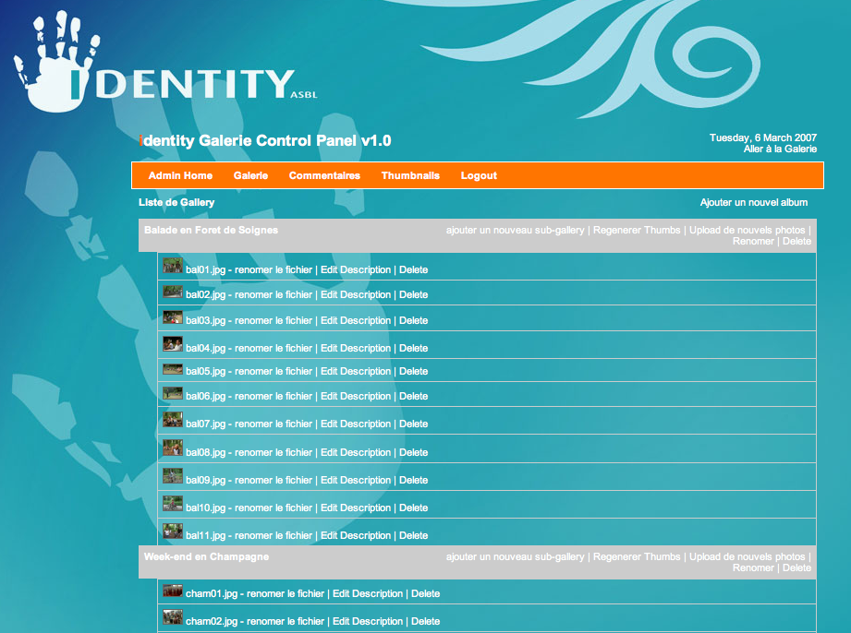Open the bal05.jpg thumbnail
Viewport: 851px width, 633px height.
click(x=173, y=369)
